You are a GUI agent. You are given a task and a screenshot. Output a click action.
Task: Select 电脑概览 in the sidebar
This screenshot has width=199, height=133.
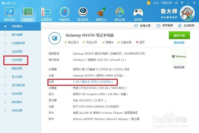click(x=20, y=26)
